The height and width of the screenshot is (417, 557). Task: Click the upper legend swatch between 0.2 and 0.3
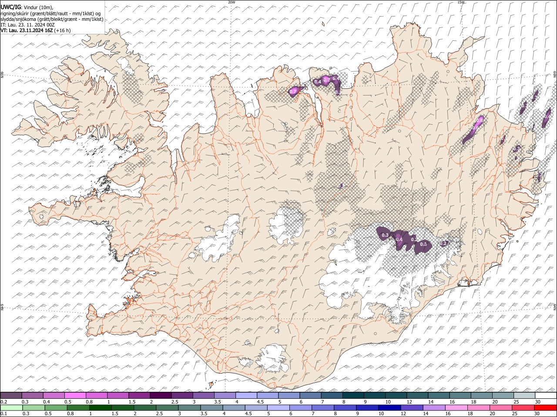coord(11,395)
